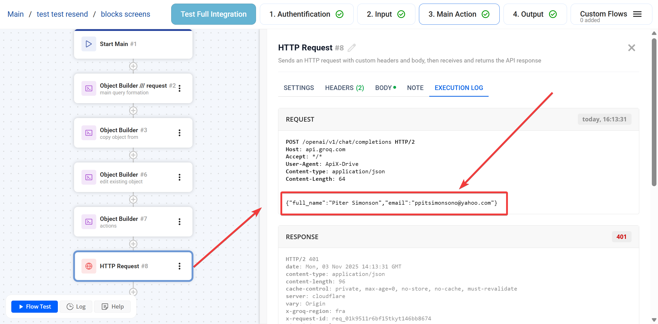Open the 'blocks screens' breadcrumb link
658x324 pixels.
pyautogui.click(x=125, y=14)
